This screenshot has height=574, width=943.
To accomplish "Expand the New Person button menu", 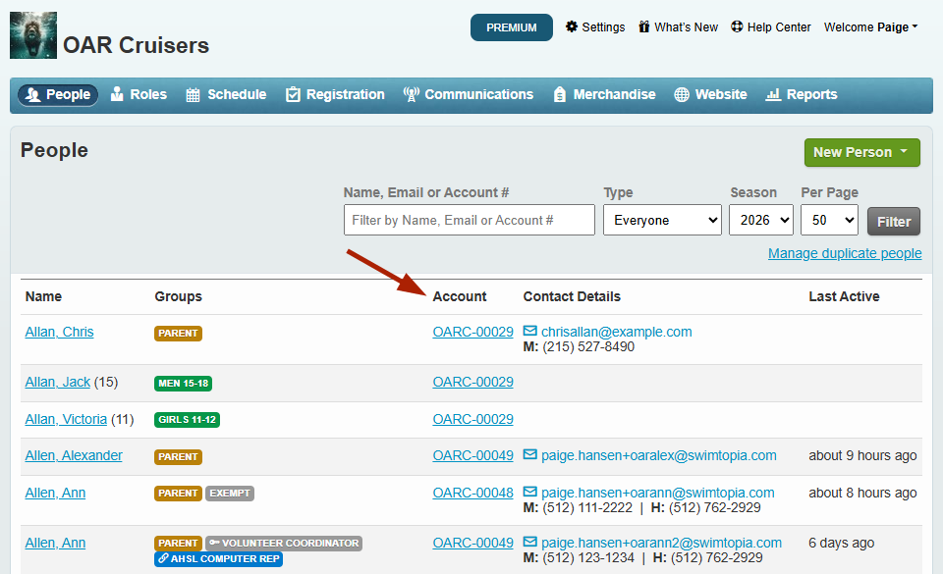I will pos(861,152).
